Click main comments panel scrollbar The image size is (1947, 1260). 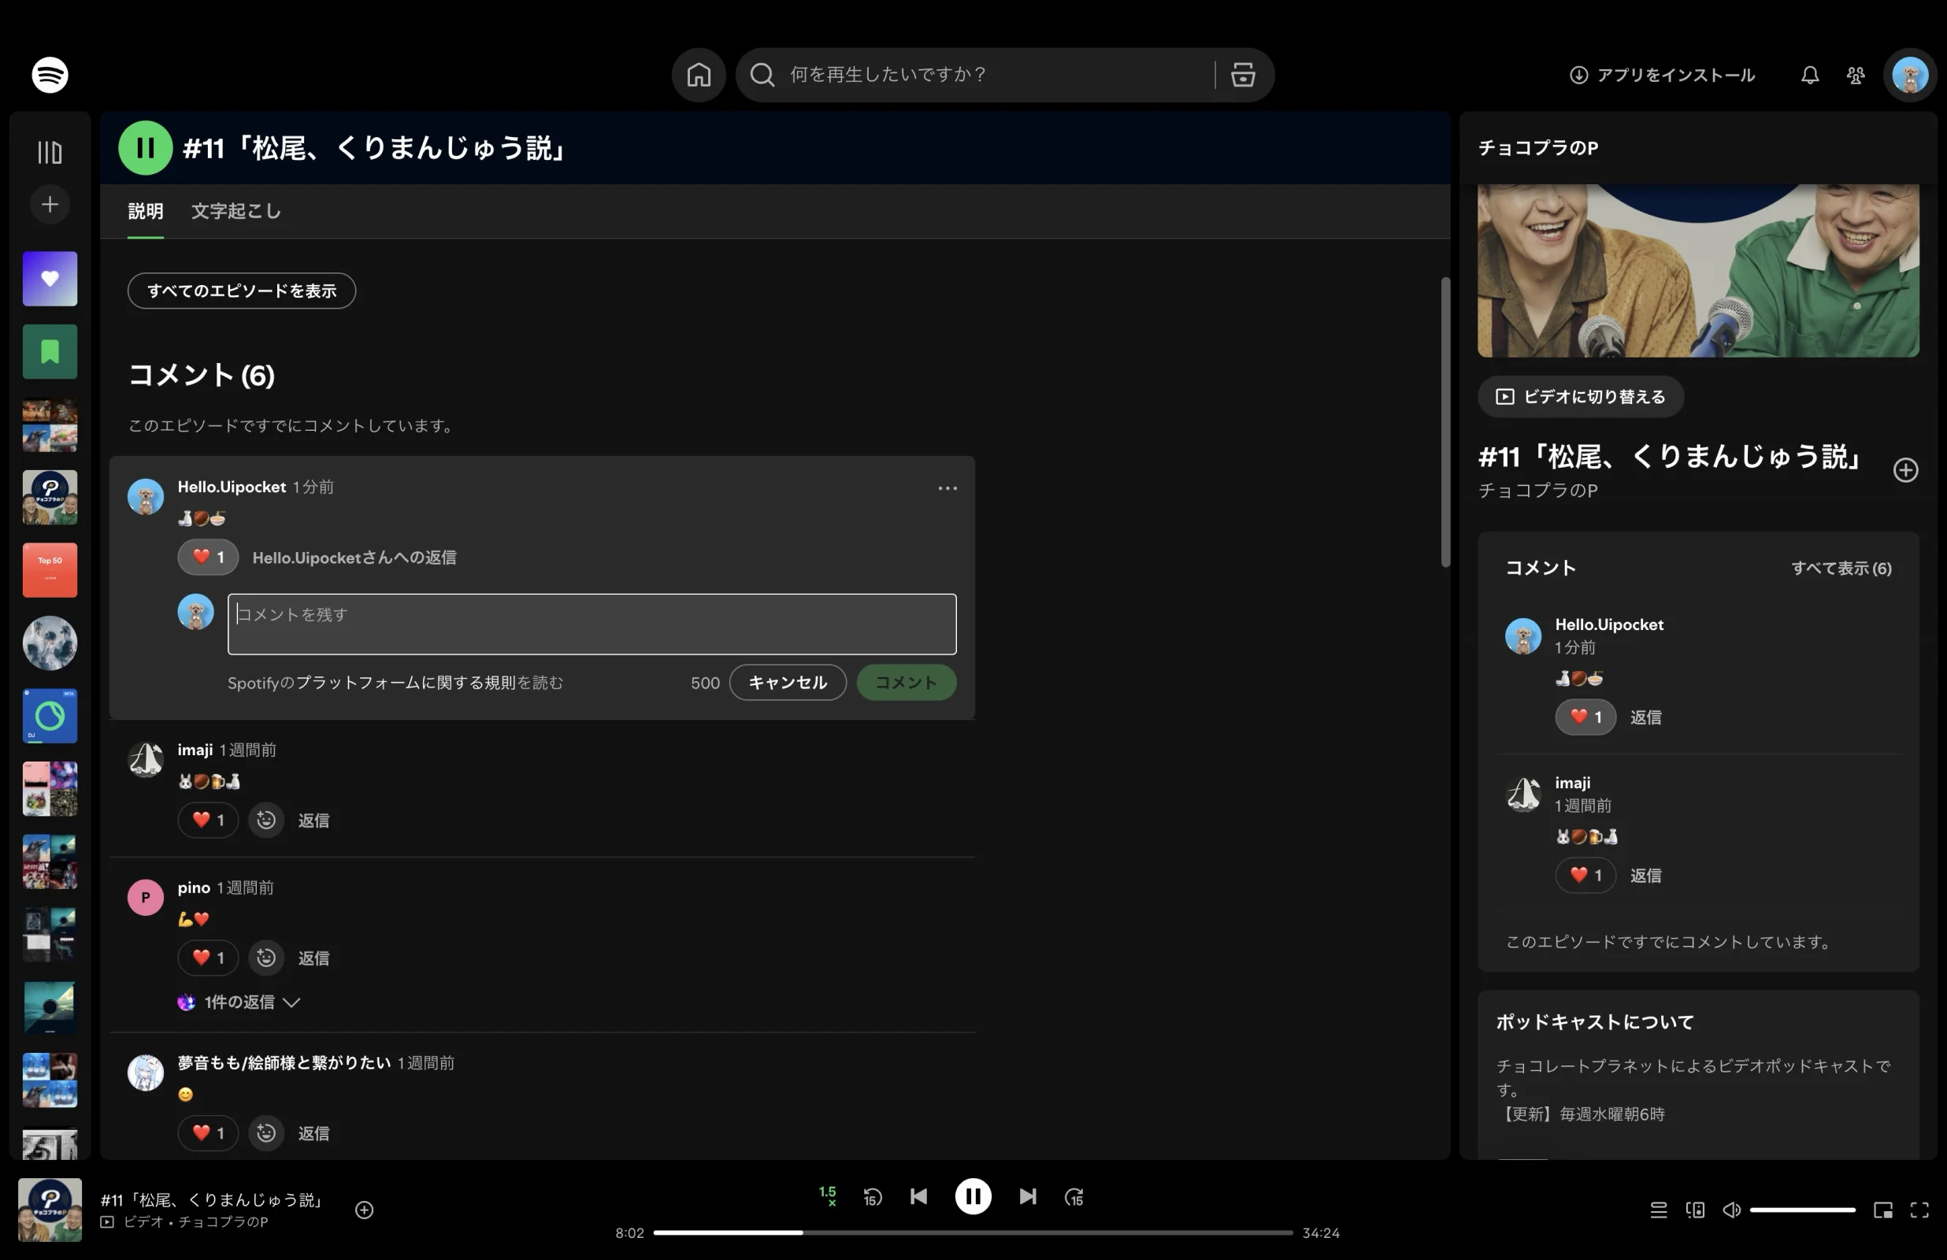coord(1444,422)
